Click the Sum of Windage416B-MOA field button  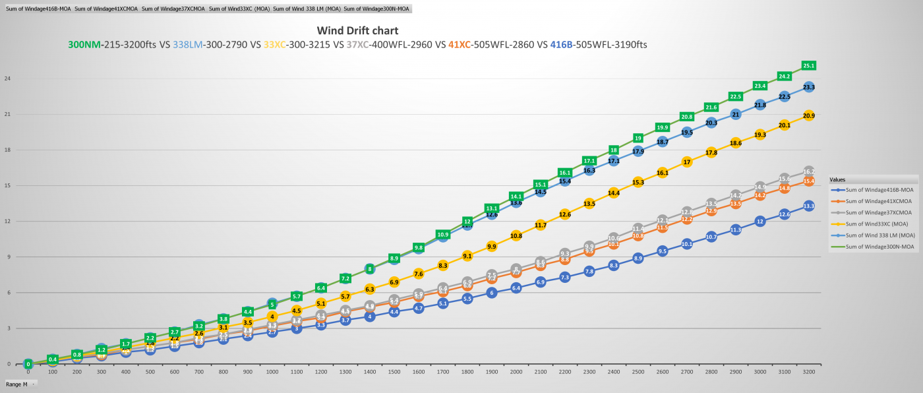pos(38,9)
